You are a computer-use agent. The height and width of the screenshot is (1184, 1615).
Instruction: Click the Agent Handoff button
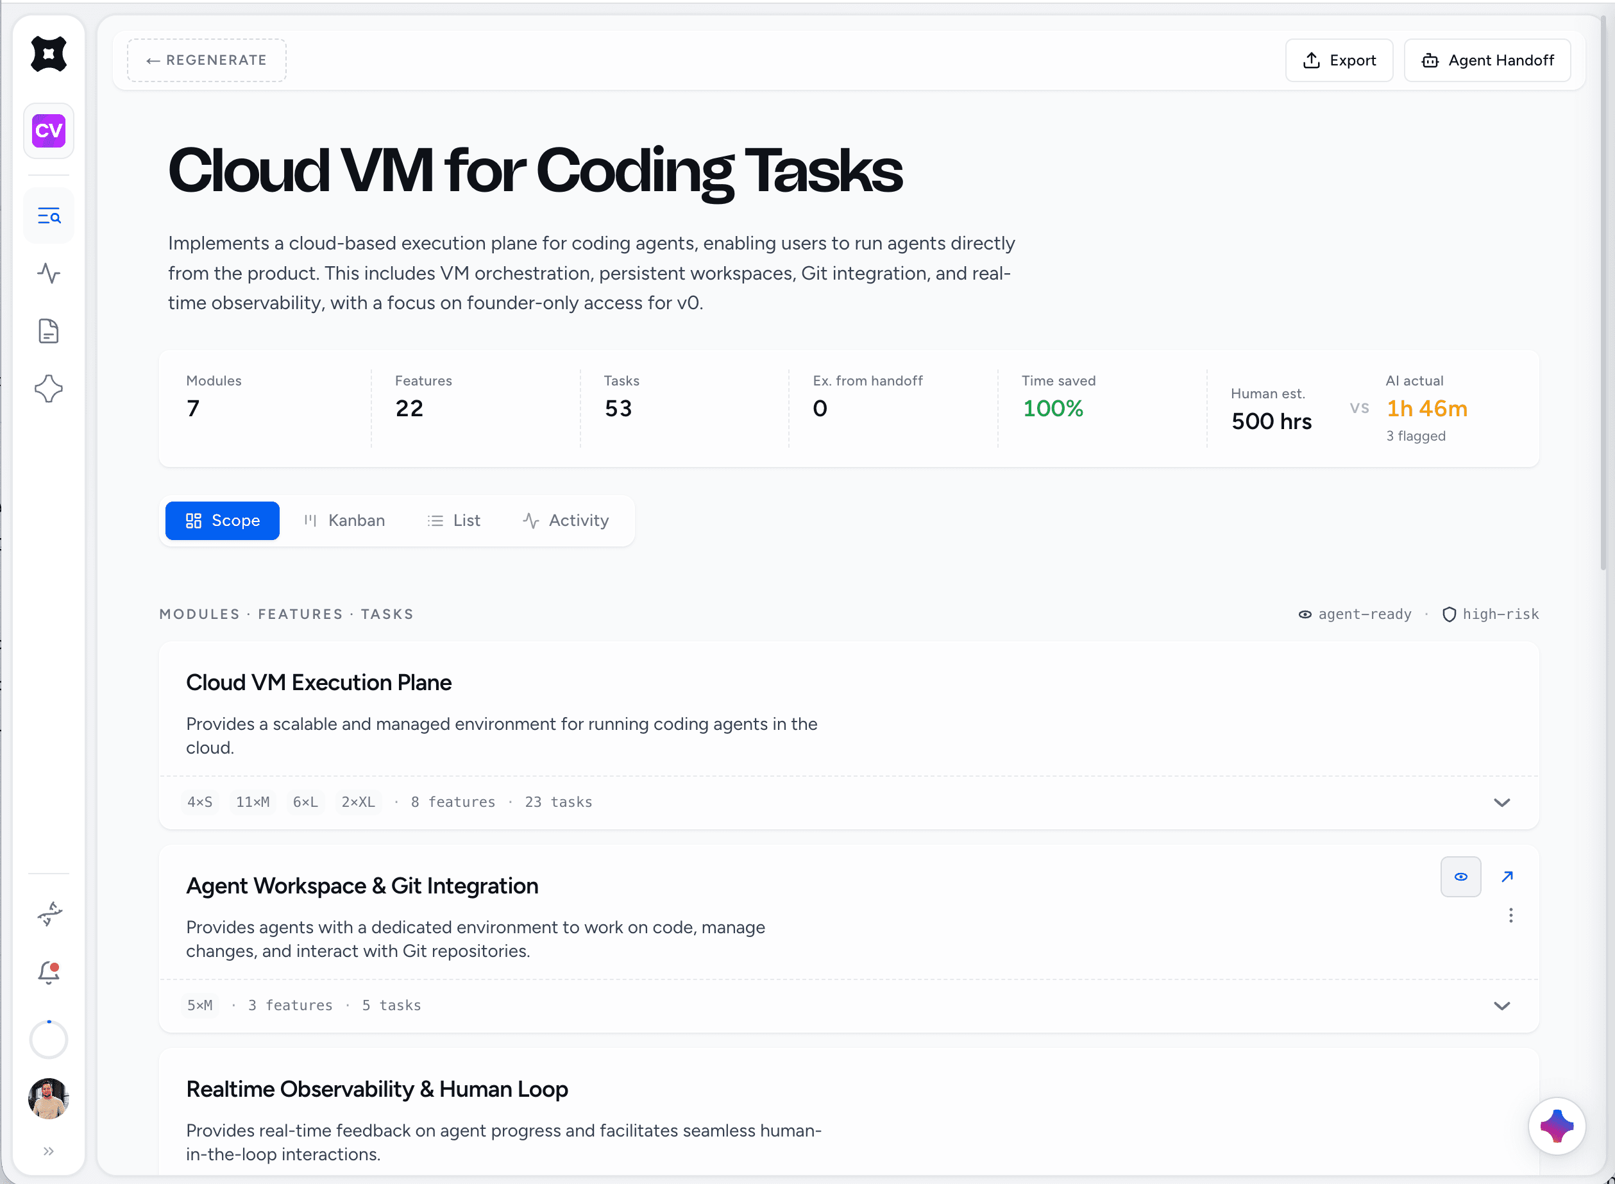point(1487,60)
